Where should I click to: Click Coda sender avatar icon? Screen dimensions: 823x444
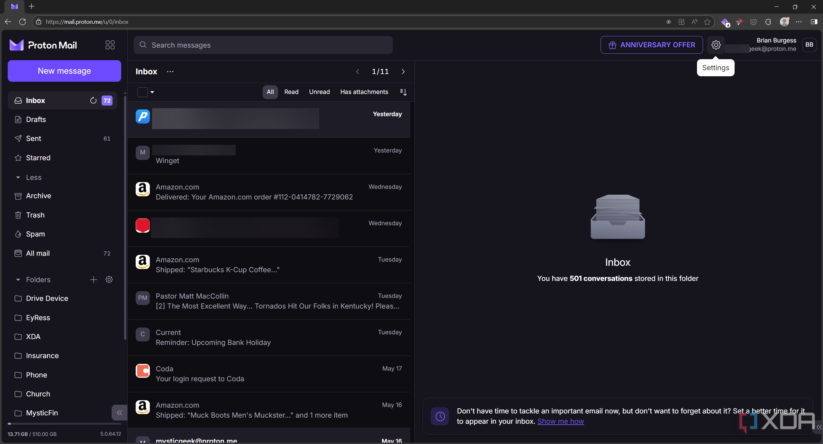point(143,371)
